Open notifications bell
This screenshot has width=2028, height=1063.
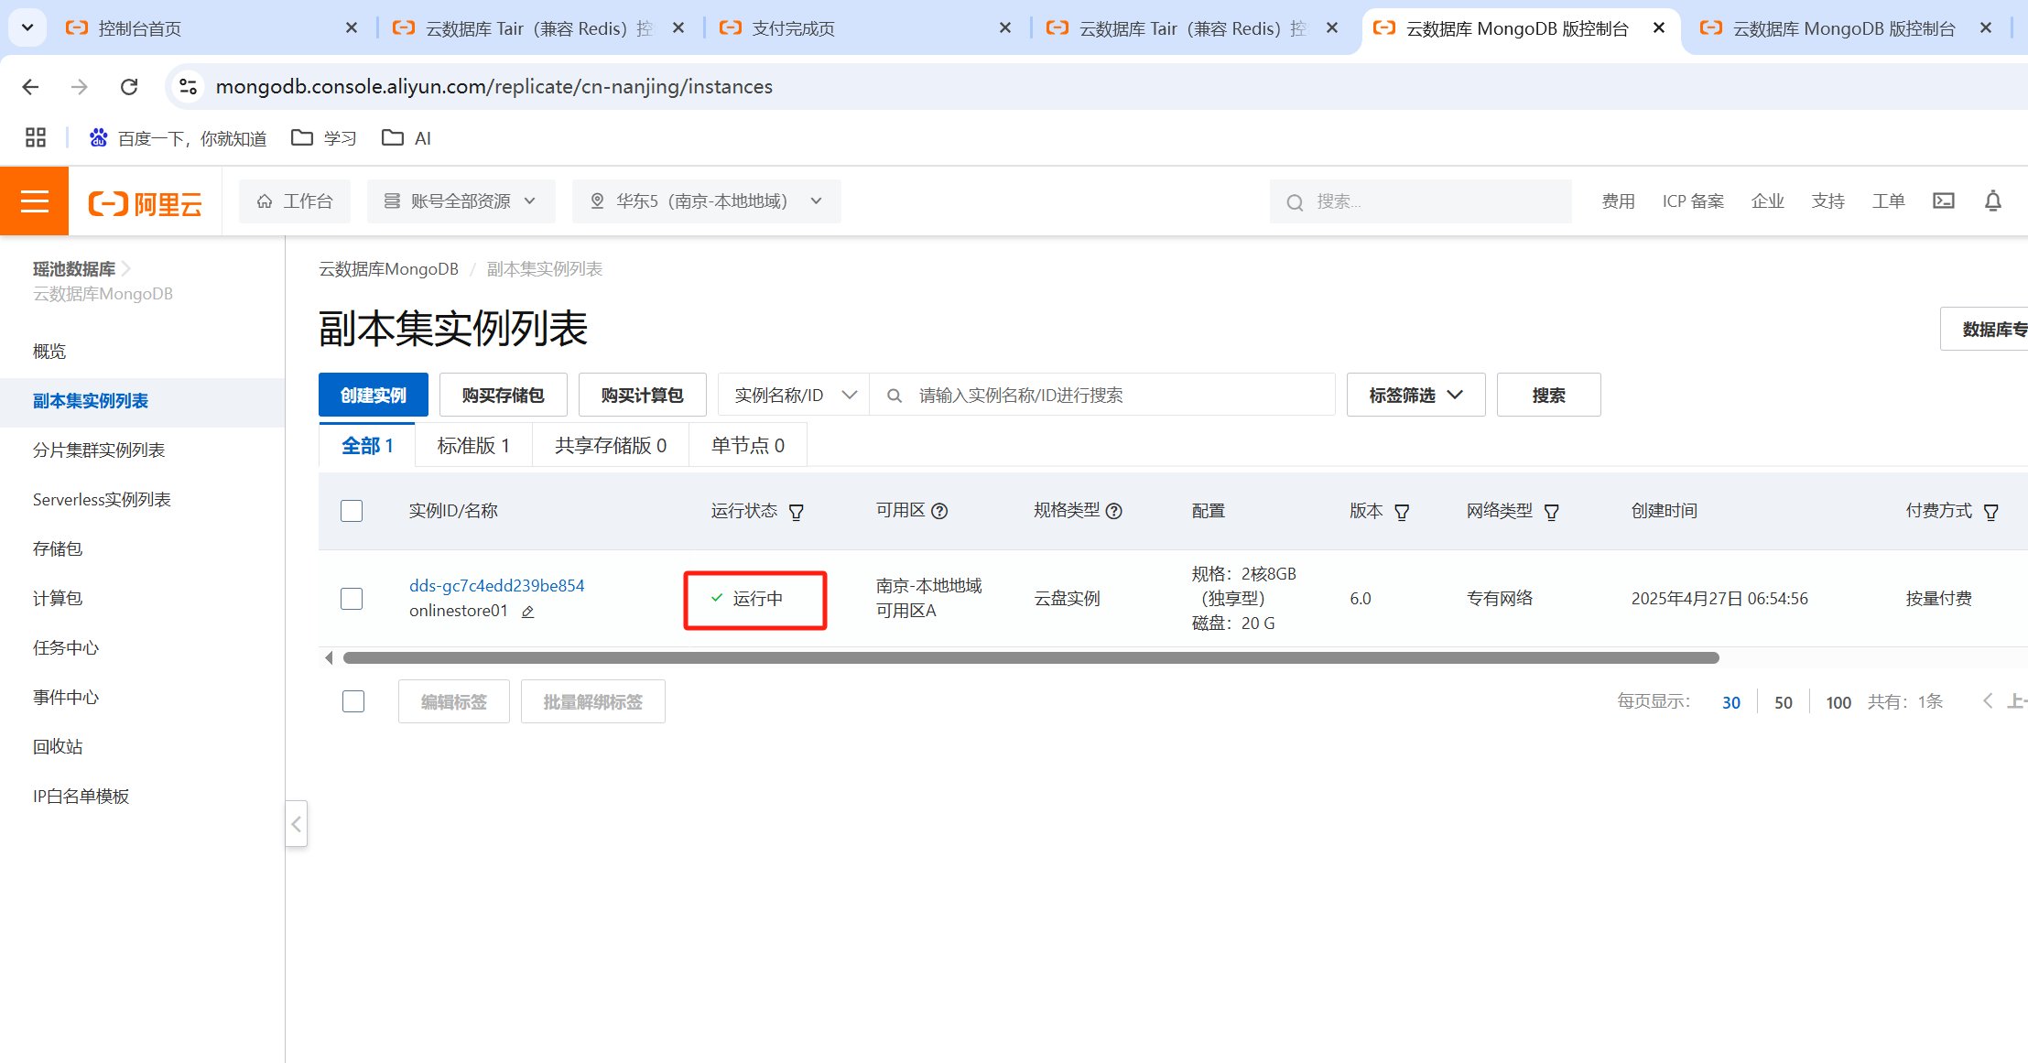[x=1992, y=201]
